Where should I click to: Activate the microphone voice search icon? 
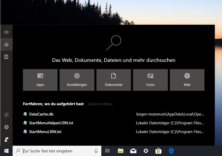96,151
